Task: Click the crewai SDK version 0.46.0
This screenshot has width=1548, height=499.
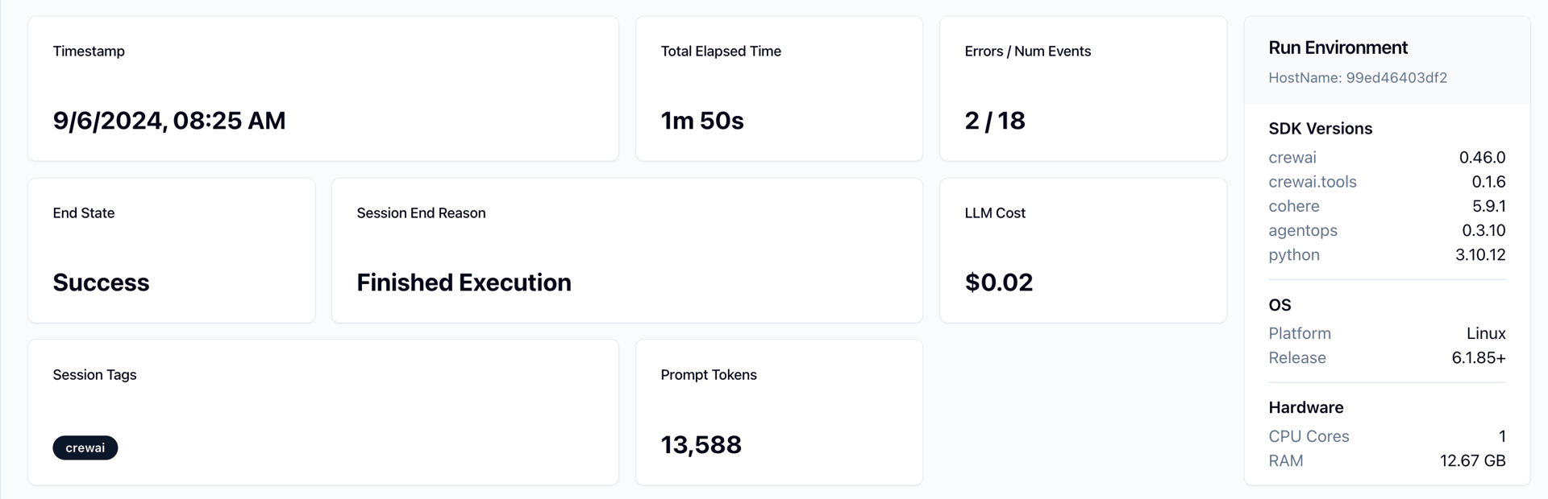Action: coord(1482,158)
